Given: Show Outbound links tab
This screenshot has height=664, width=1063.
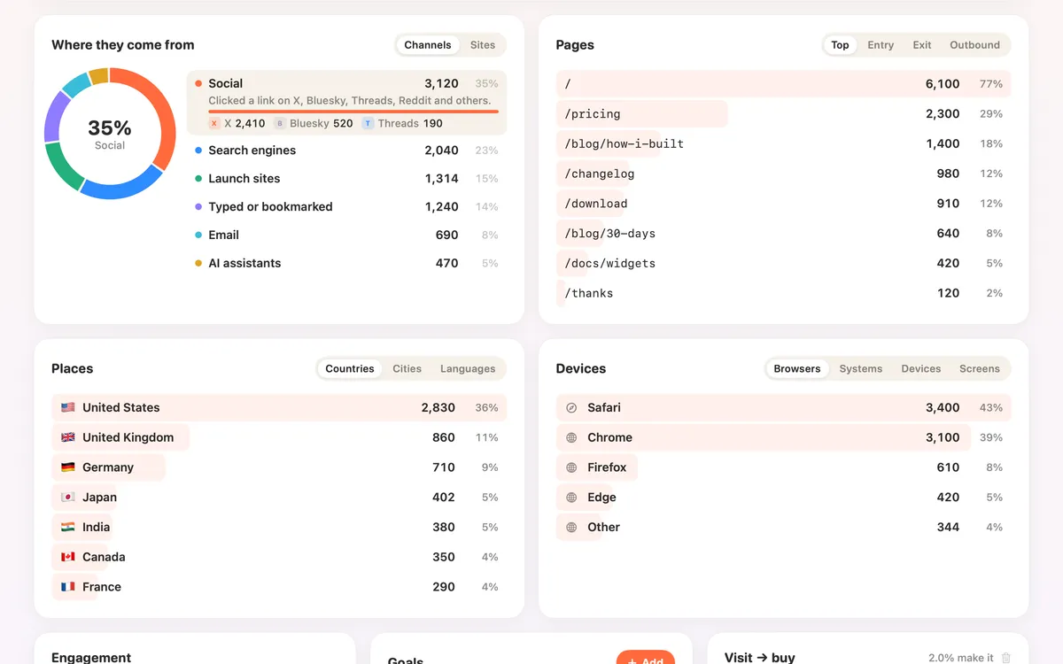Looking at the screenshot, I should click(974, 45).
